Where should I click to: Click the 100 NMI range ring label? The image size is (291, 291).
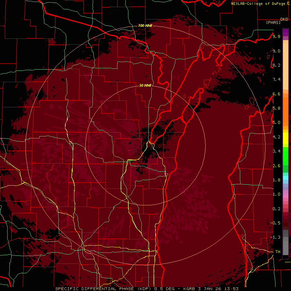point(145,26)
